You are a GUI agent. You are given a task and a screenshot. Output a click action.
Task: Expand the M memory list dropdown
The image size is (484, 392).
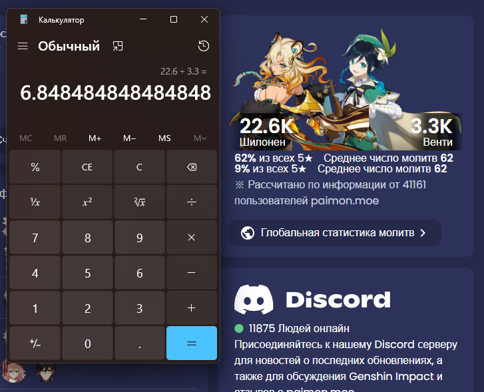200,138
